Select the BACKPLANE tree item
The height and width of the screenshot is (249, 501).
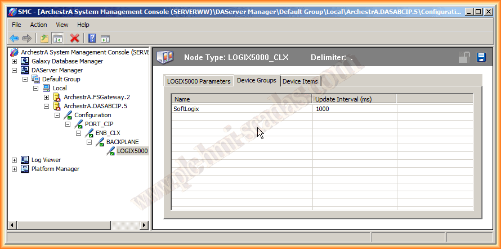pyautogui.click(x=122, y=142)
